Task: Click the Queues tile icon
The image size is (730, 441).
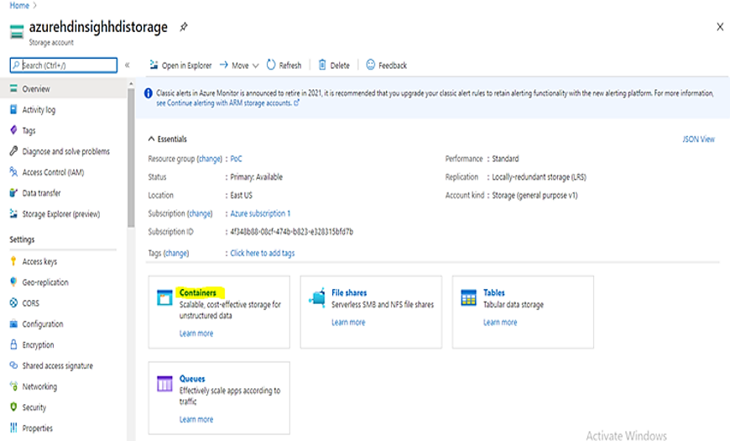Action: (164, 384)
